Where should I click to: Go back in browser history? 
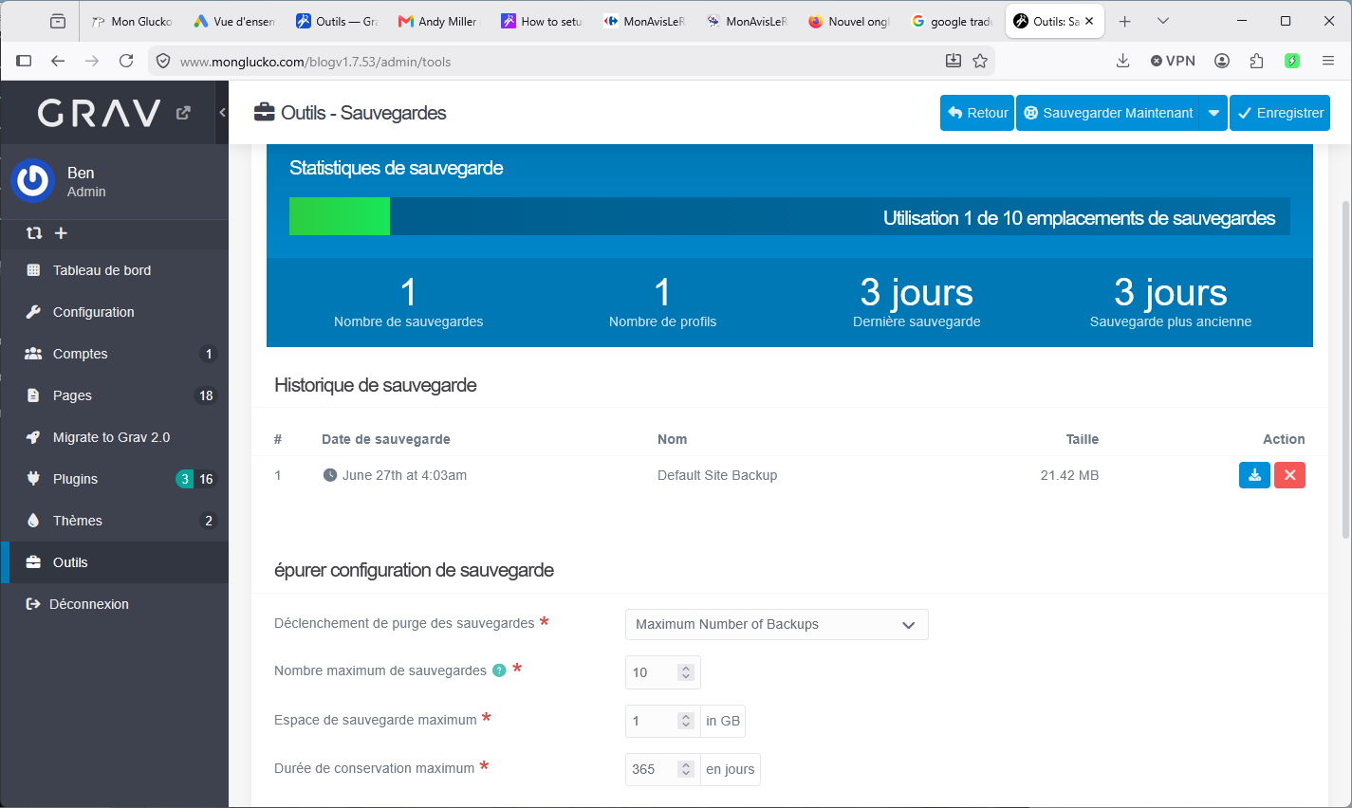(58, 61)
